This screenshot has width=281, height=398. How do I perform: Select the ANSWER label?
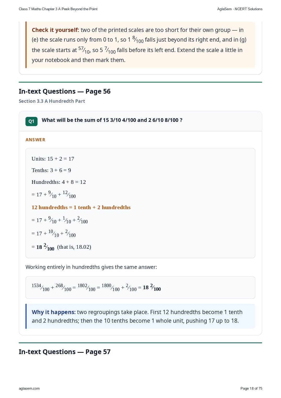pos(35,140)
